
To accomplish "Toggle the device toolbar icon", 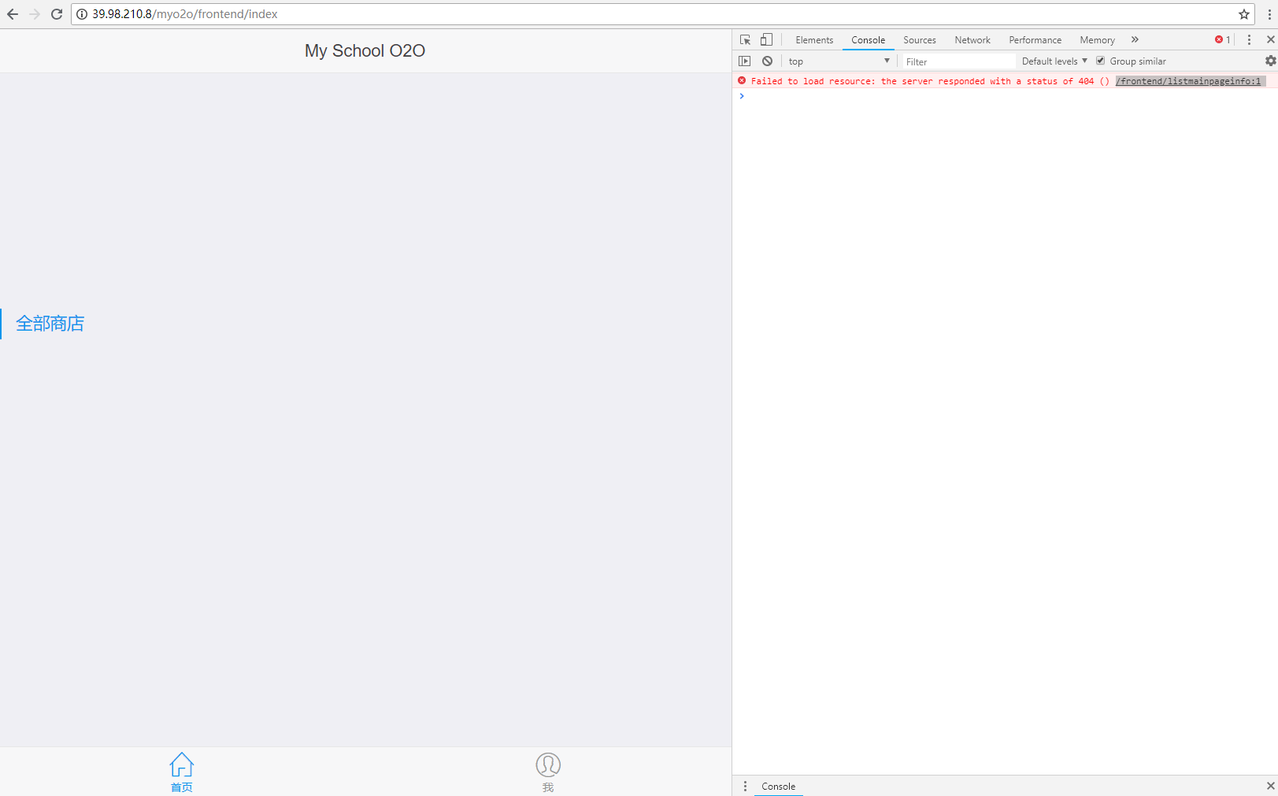I will tap(766, 39).
